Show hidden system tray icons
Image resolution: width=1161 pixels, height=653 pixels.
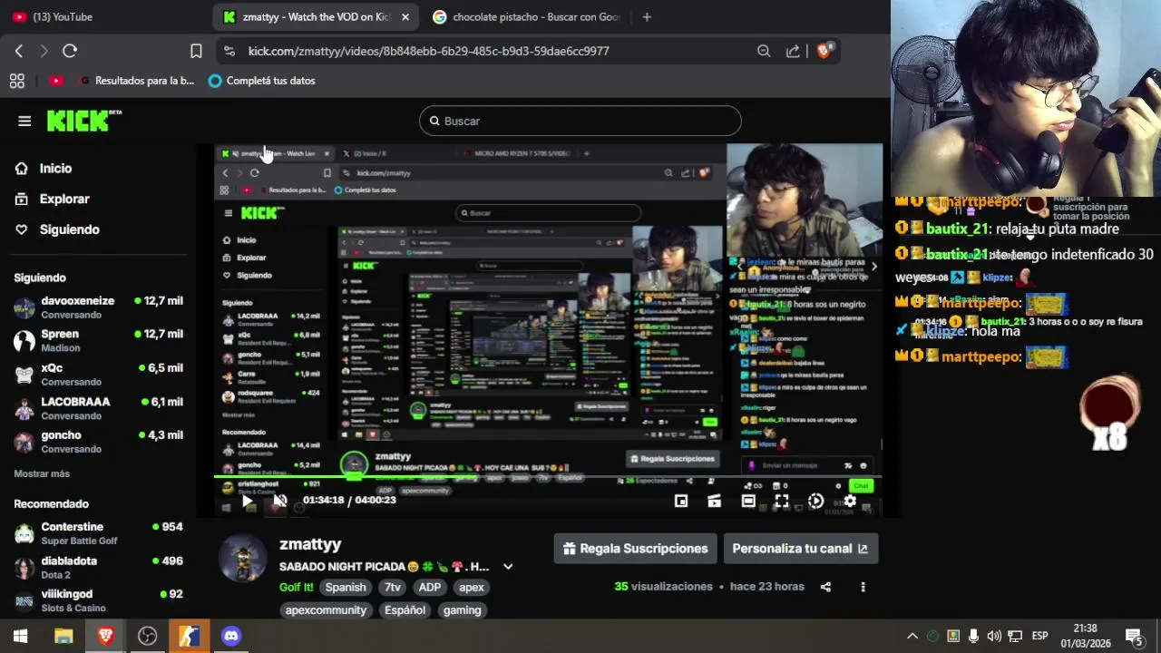[912, 636]
